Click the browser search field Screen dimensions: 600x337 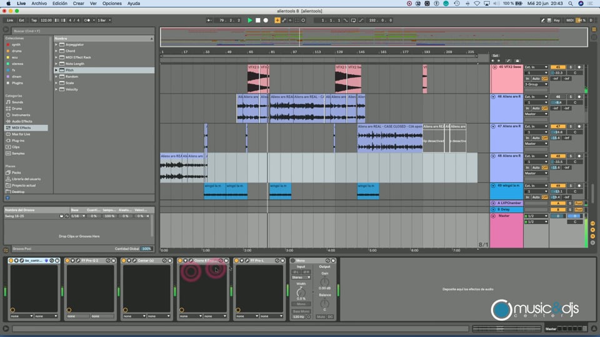(x=82, y=31)
